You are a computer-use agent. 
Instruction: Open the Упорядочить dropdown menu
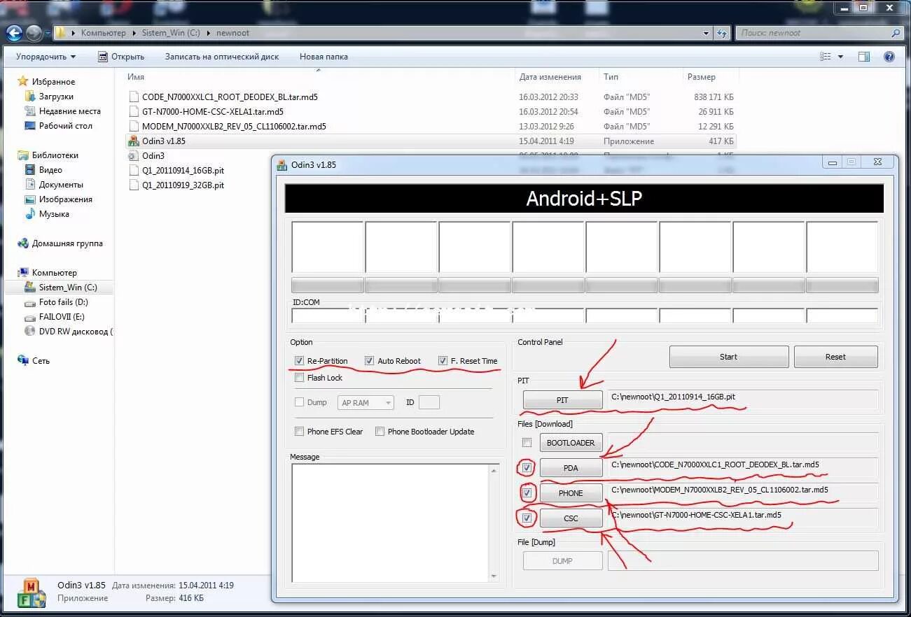[46, 57]
